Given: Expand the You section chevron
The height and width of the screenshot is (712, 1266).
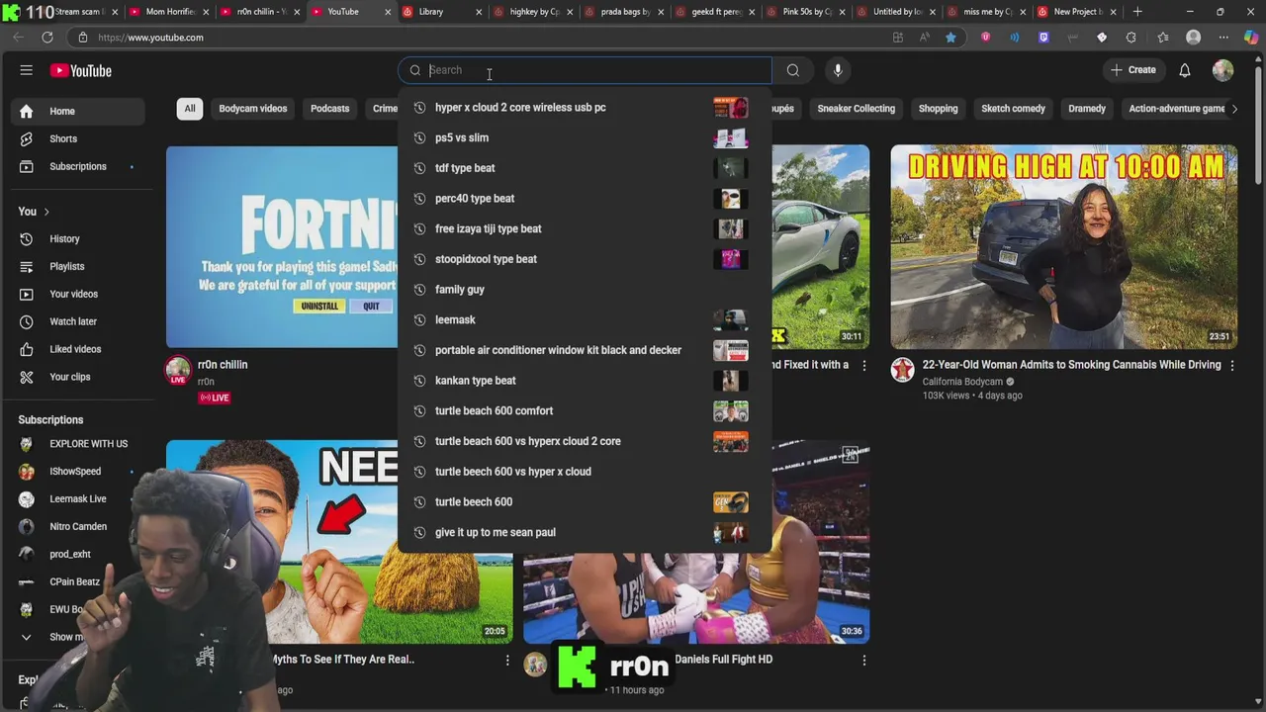Looking at the screenshot, I should pyautogui.click(x=46, y=212).
